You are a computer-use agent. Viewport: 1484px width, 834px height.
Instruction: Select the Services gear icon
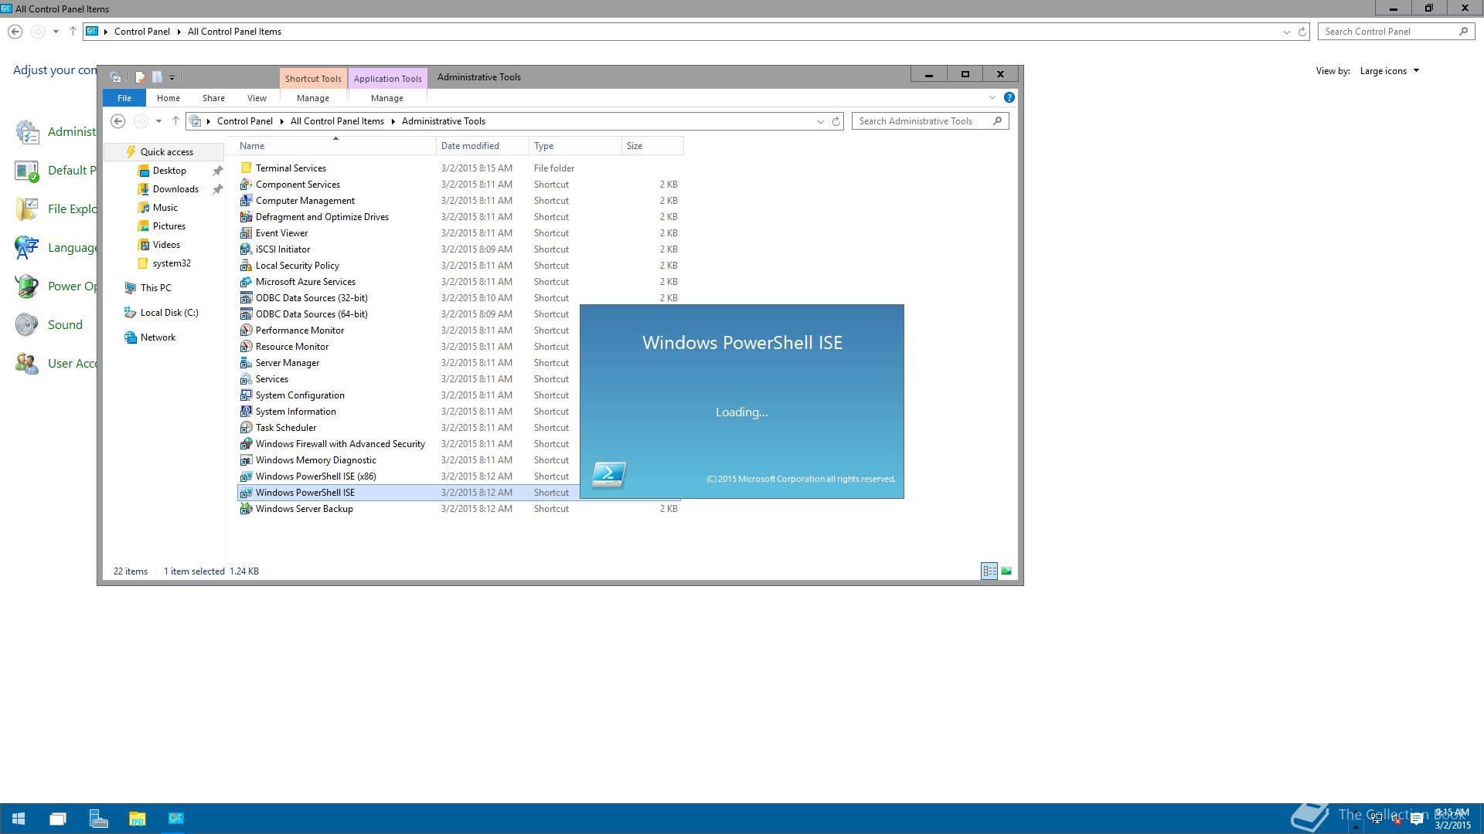246,379
